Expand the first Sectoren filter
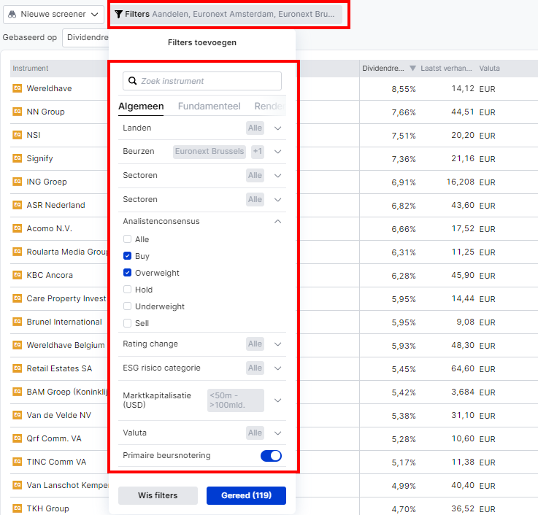The height and width of the screenshot is (515, 538). click(x=278, y=176)
